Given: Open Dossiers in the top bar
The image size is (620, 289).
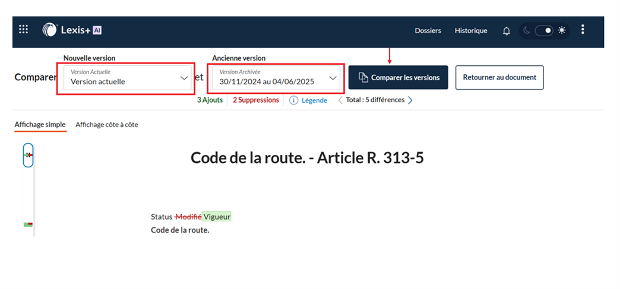Looking at the screenshot, I should click(428, 30).
